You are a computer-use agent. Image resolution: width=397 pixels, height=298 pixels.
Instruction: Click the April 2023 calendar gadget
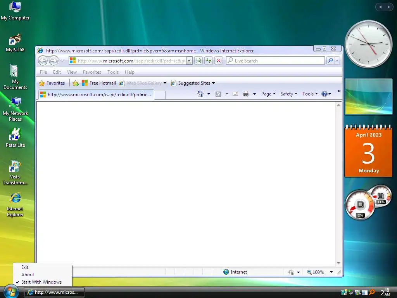point(368,151)
